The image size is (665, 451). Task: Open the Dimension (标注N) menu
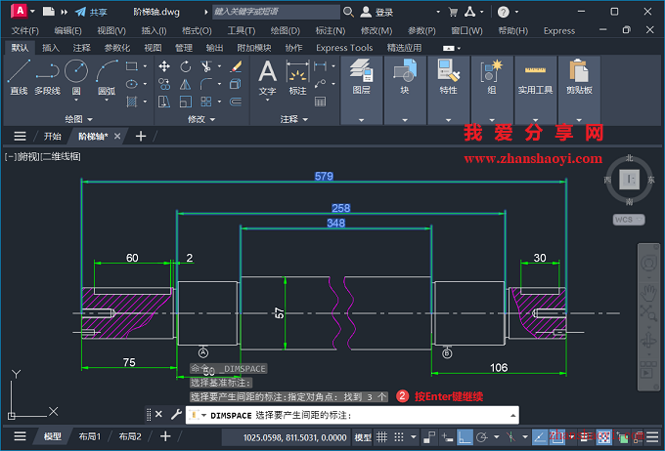pyautogui.click(x=331, y=30)
